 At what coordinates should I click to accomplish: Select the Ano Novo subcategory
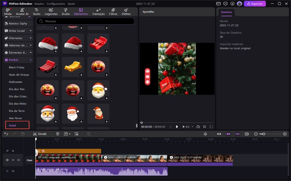pos(15,118)
